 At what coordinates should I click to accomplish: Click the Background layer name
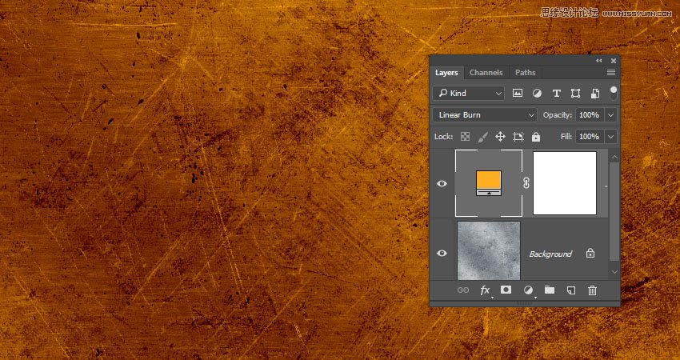click(x=550, y=254)
